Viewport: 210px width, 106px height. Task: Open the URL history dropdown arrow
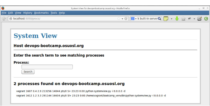[x=122, y=19]
